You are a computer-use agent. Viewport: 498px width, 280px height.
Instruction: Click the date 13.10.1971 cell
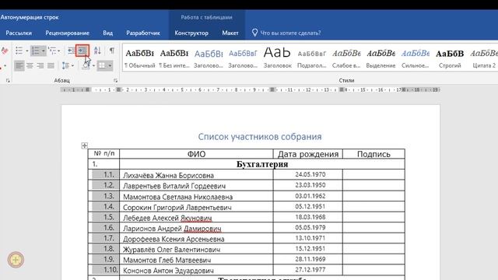click(x=308, y=238)
